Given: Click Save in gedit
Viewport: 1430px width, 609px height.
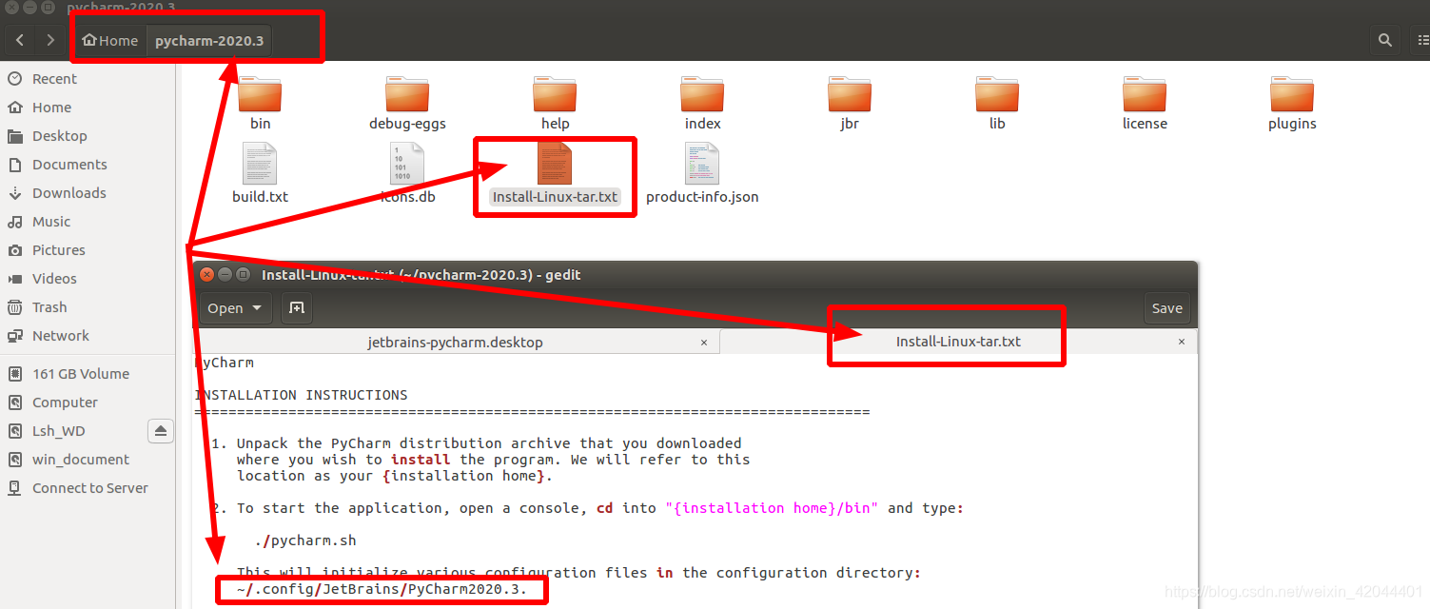Looking at the screenshot, I should pyautogui.click(x=1166, y=308).
